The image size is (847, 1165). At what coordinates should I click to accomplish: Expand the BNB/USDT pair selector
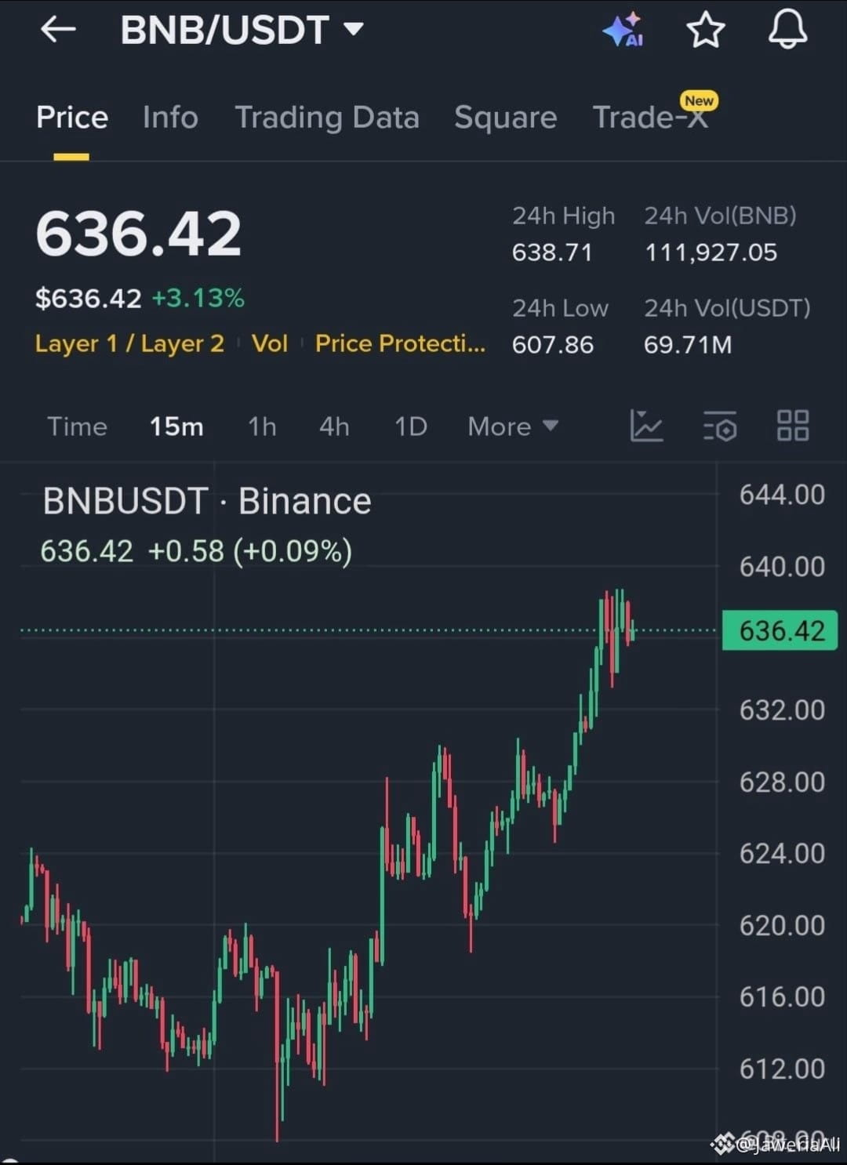[x=354, y=30]
